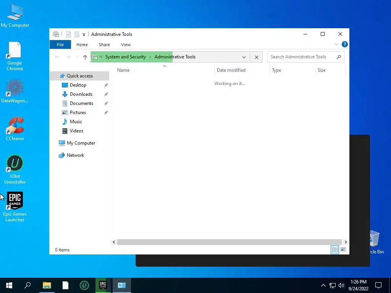
Task: Open Videos in the navigation pane
Action: 76,131
